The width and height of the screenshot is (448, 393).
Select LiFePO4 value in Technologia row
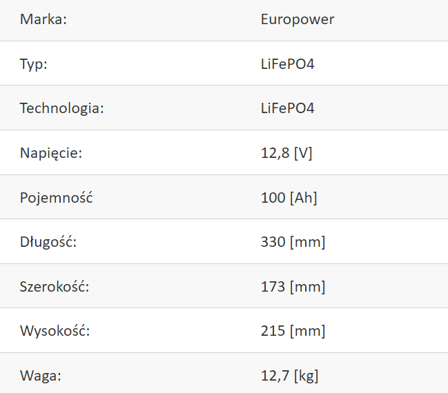point(287,108)
